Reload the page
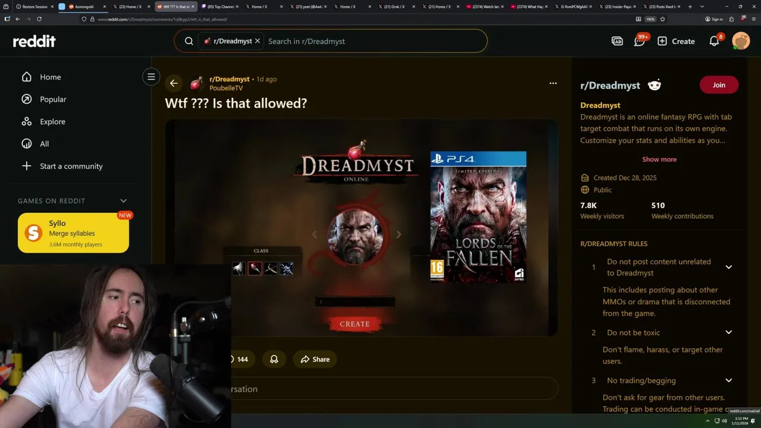The image size is (761, 428). pos(39,19)
